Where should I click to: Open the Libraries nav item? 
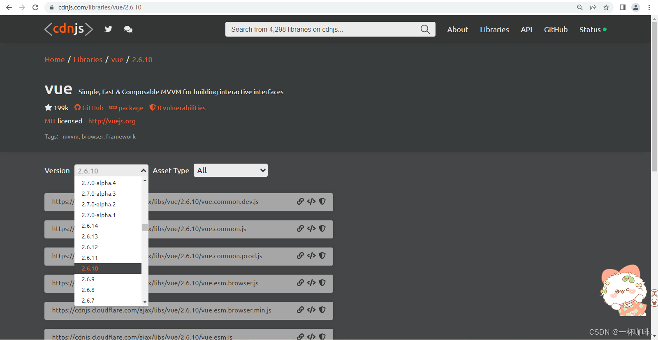tap(494, 30)
